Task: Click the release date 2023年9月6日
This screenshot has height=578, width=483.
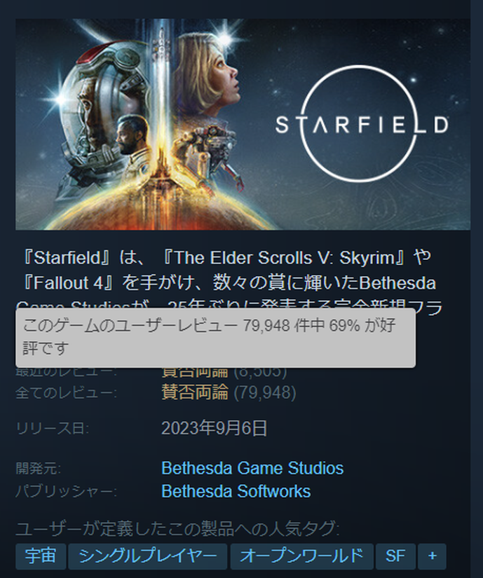Action: [215, 428]
